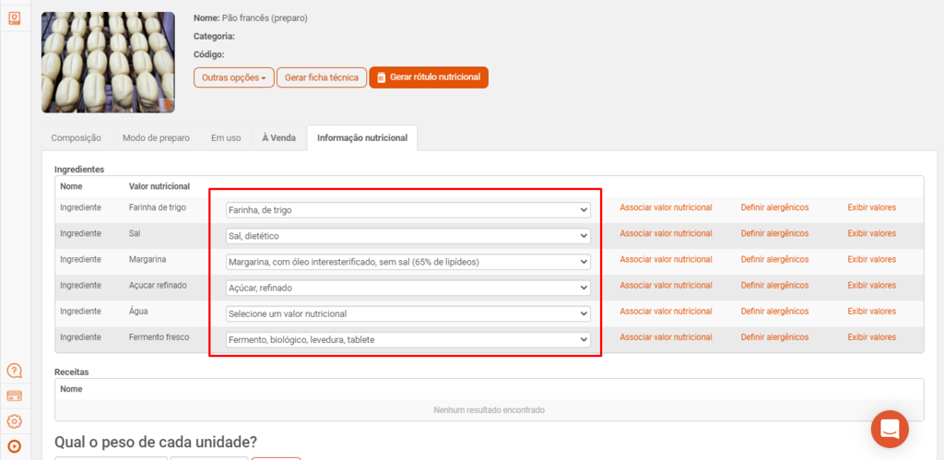Switch to the Composição tab
944x460 pixels.
[77, 138]
